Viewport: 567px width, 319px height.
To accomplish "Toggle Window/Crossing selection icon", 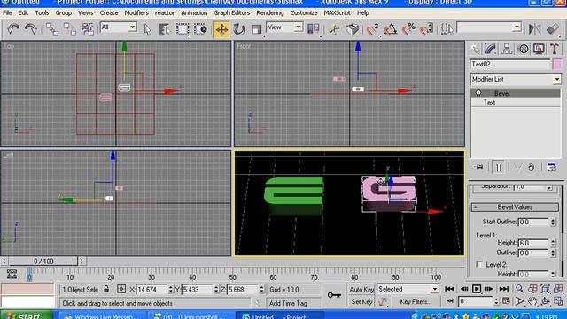I will [200, 29].
